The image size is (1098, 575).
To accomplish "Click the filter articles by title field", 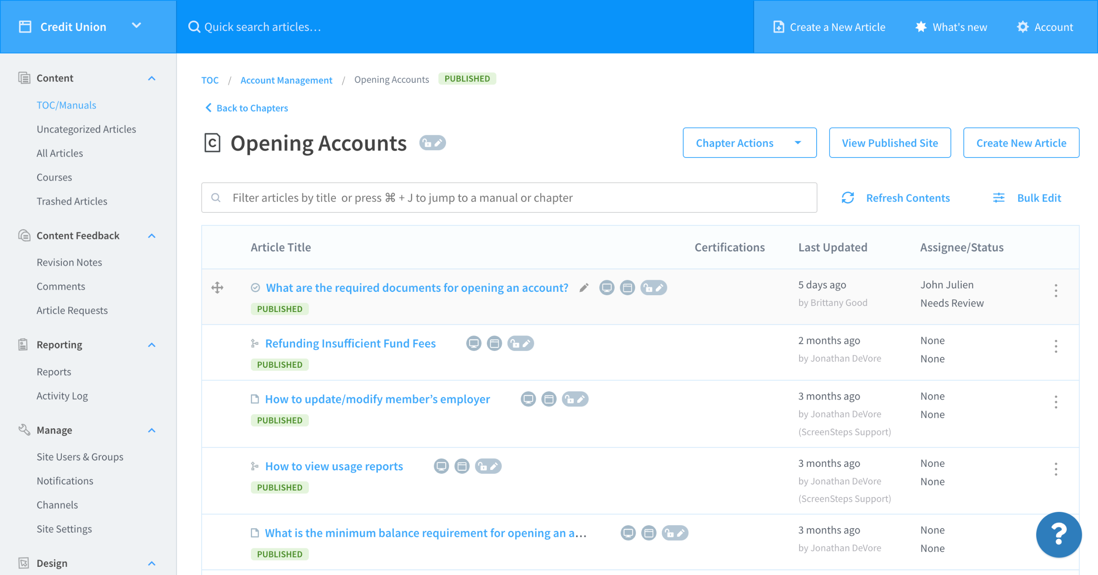I will [x=509, y=198].
